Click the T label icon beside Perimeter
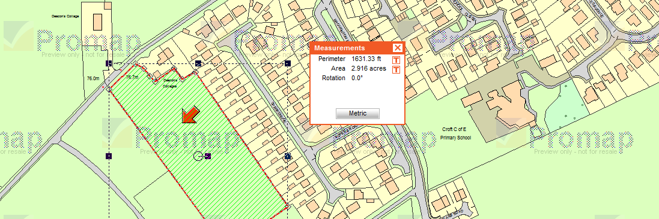 396,60
